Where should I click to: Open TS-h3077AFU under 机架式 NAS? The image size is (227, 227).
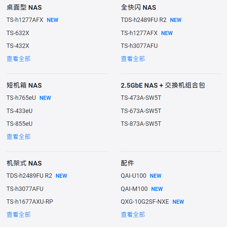(x=25, y=189)
